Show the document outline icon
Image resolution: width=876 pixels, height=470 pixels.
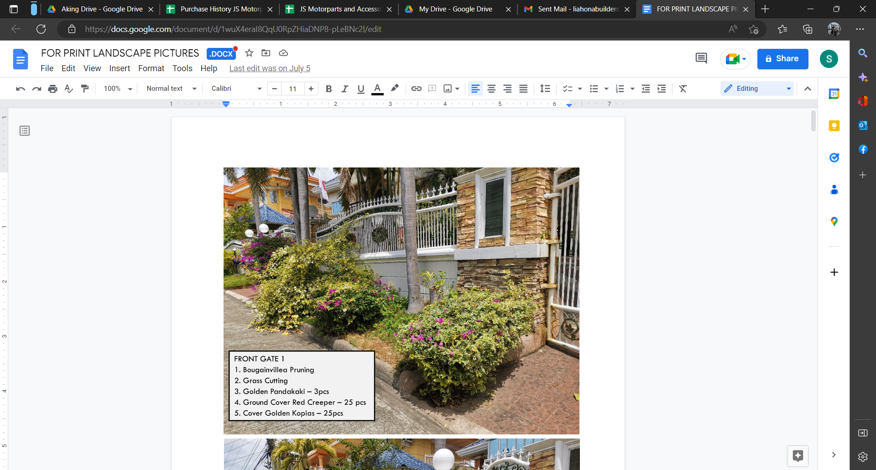tap(25, 131)
